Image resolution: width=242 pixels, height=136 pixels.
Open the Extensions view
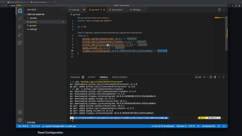pos(20,43)
